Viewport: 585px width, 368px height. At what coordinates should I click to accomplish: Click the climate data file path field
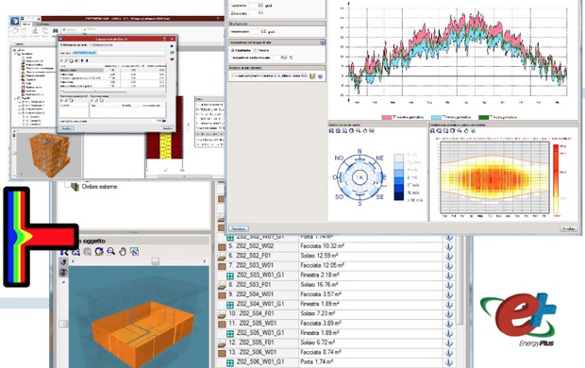pyautogui.click(x=269, y=76)
